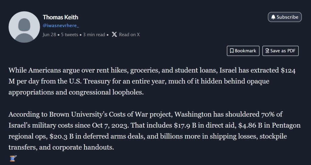
Task: Click the $124 figure in the text
Action: [286, 70]
